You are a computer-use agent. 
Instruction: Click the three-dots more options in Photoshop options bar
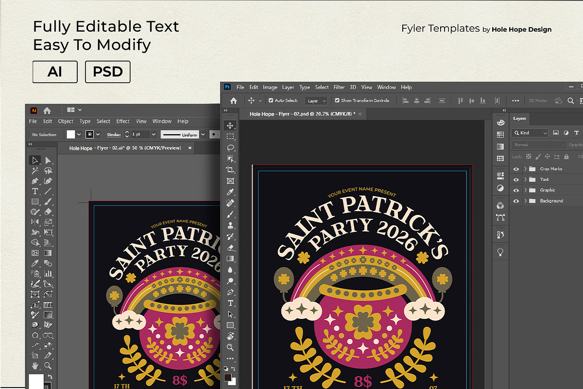click(x=515, y=101)
